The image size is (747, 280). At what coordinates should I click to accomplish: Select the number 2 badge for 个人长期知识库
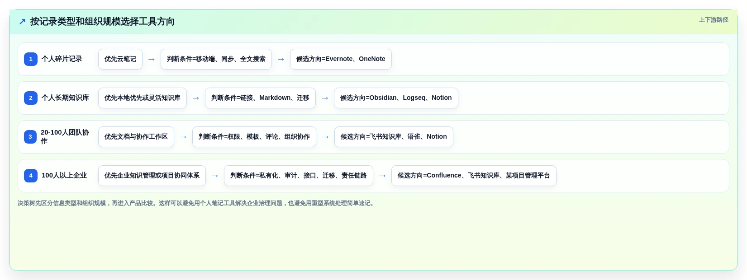pyautogui.click(x=31, y=98)
